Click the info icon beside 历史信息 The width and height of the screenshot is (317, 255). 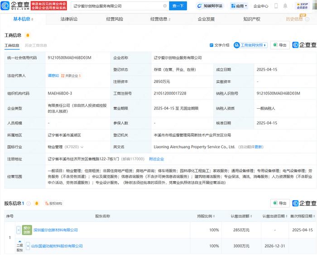pyautogui.click(x=307, y=19)
